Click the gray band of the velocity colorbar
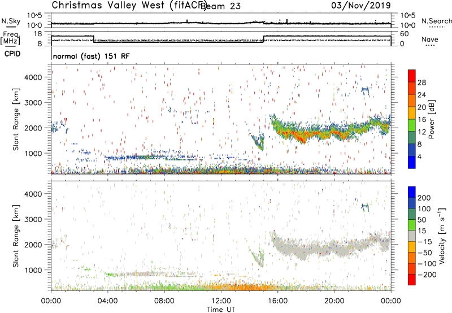The height and width of the screenshot is (313, 452). click(412, 236)
